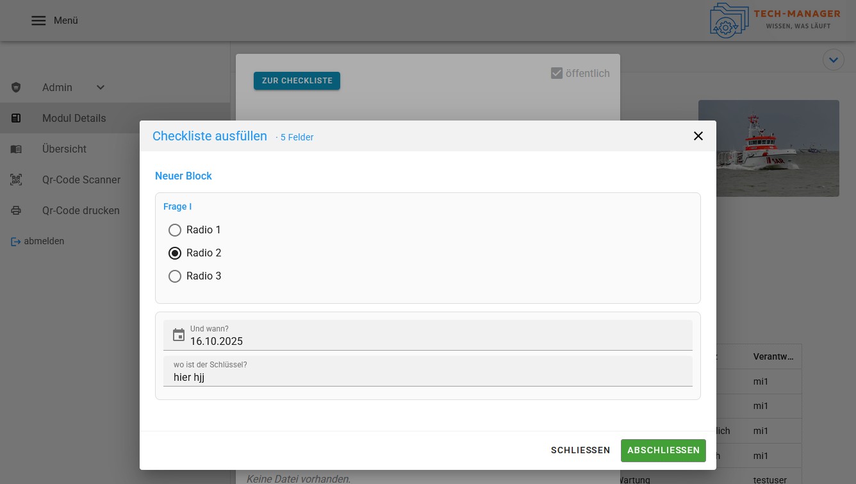Click the Modul Details calculator icon
Viewport: 856px width, 484px height.
pyautogui.click(x=16, y=118)
